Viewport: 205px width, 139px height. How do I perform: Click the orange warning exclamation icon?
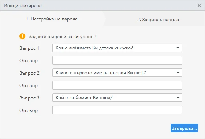(x=22, y=36)
